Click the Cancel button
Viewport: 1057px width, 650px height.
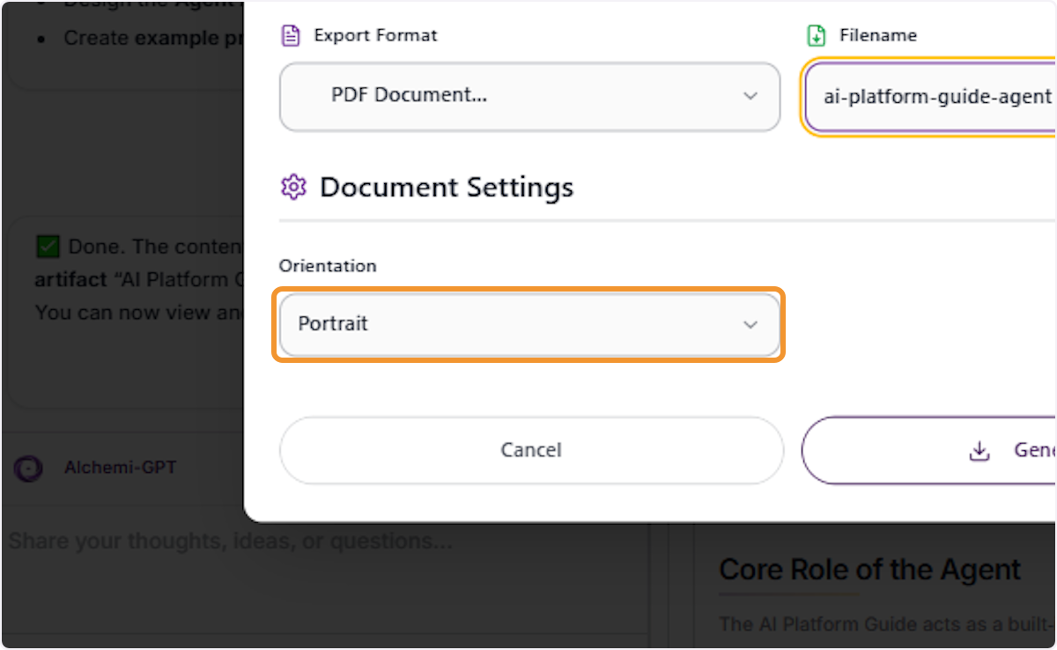click(x=531, y=450)
